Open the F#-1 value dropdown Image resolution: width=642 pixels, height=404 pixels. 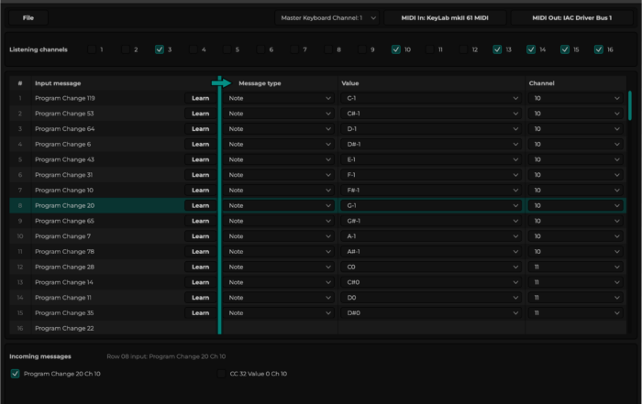(431, 191)
